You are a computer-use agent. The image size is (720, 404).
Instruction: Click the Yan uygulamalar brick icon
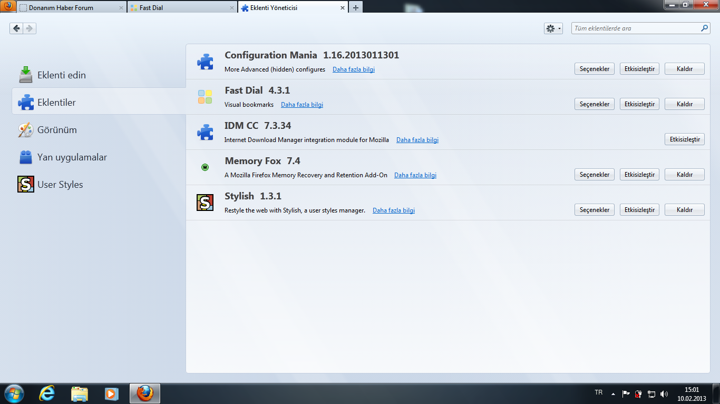pyautogui.click(x=26, y=157)
